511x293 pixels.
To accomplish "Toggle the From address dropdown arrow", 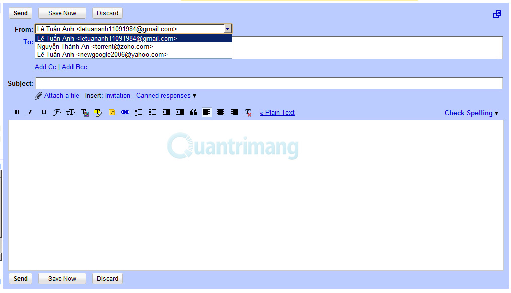I will click(x=227, y=29).
